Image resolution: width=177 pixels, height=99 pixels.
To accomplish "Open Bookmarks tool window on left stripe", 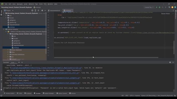I will tap(1, 86).
